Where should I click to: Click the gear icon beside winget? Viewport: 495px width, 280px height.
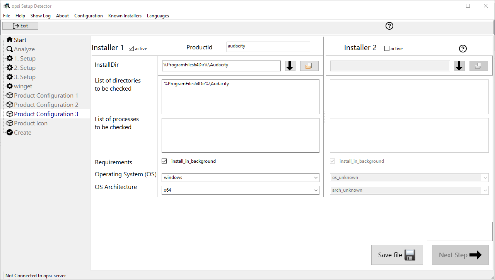(10, 86)
